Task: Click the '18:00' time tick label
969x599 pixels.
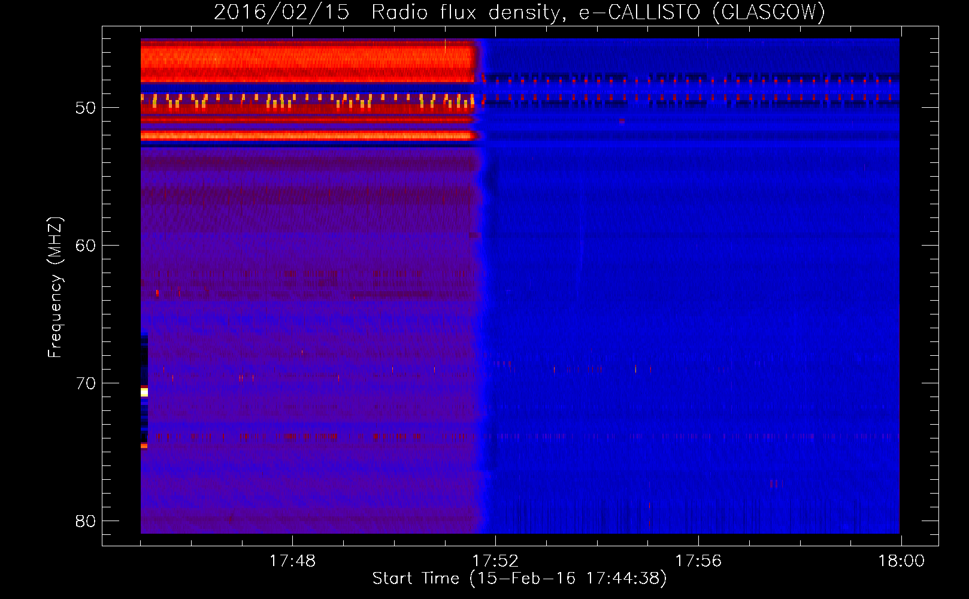Action: point(901,561)
